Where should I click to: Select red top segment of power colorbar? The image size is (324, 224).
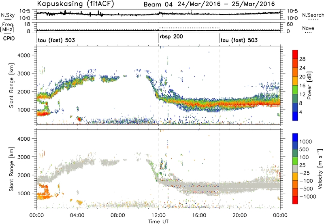pyautogui.click(x=295, y=54)
